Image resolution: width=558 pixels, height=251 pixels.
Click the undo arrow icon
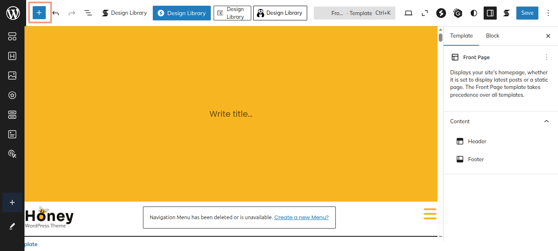[x=56, y=13]
